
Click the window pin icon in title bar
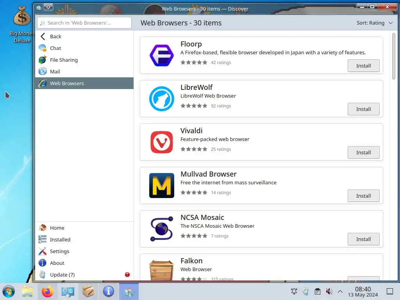(48, 7)
